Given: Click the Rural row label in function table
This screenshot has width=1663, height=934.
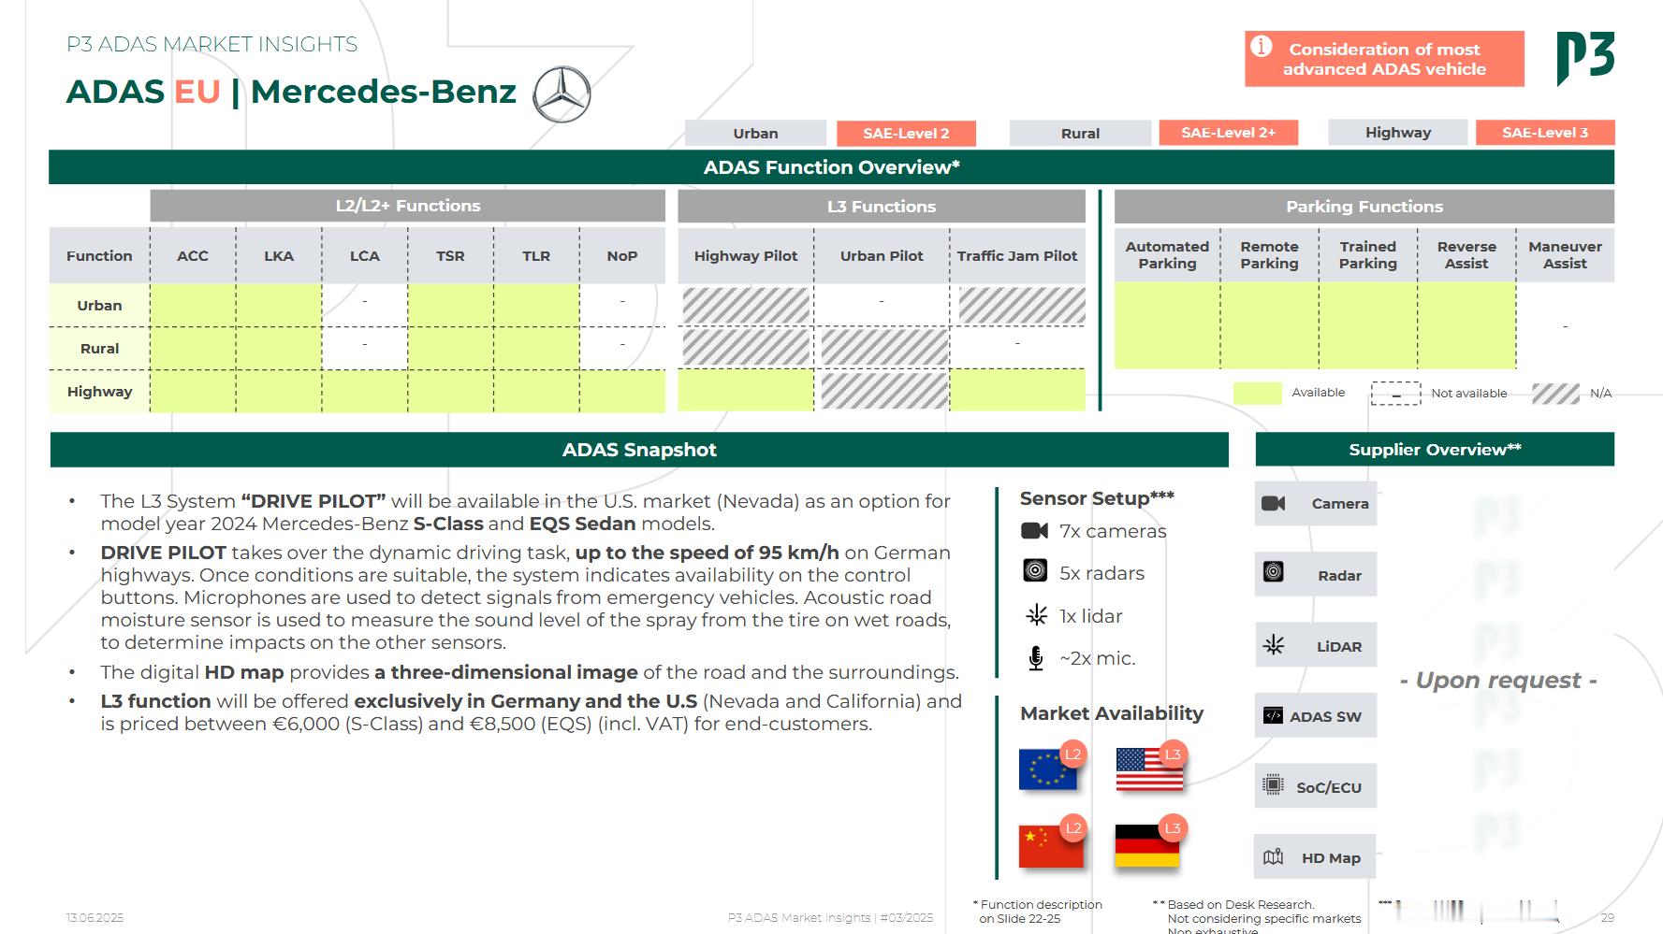Looking at the screenshot, I should click(x=99, y=348).
